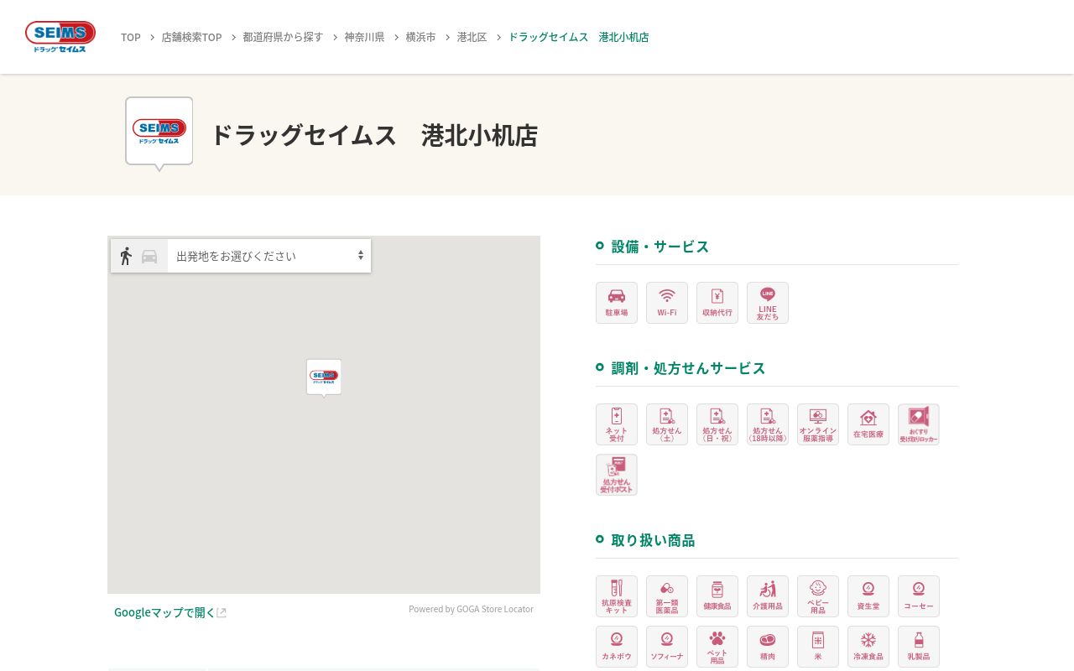The height and width of the screenshot is (671, 1074).
Task: Click the 介護用品 icon
Action: point(768,596)
